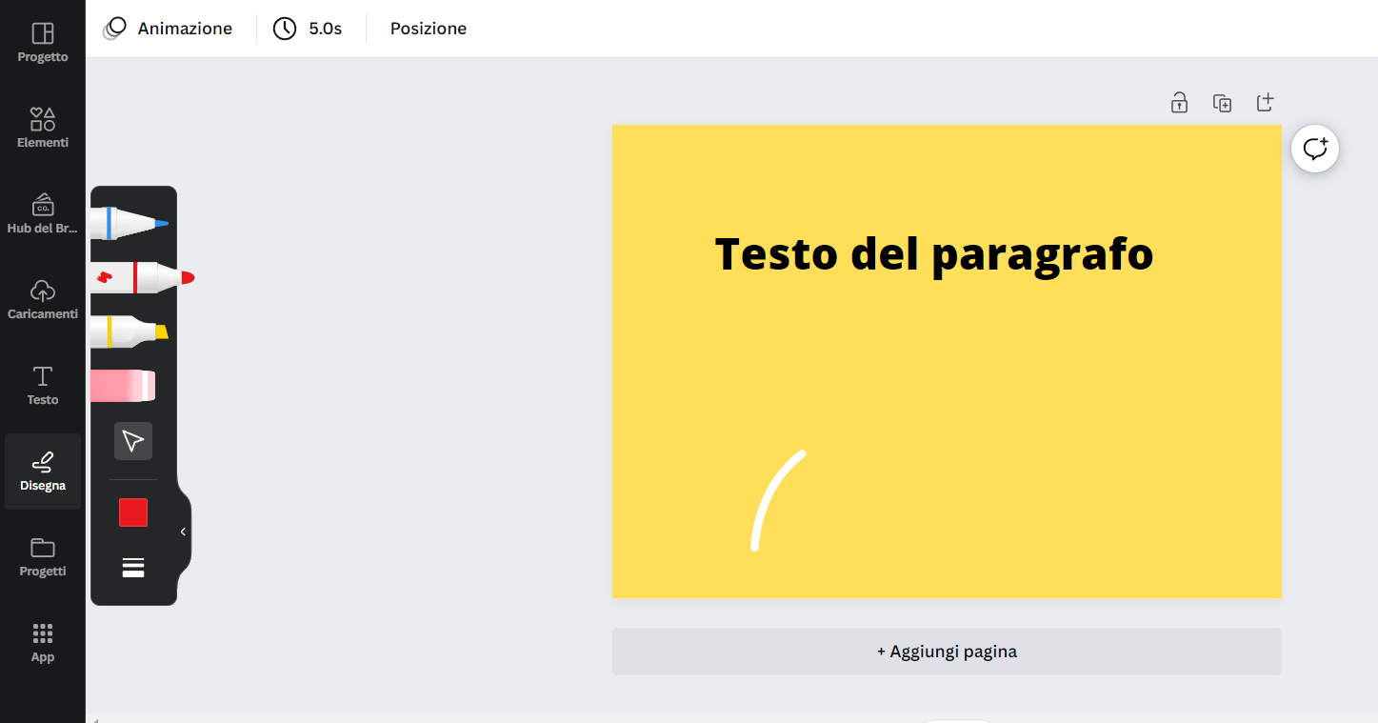The image size is (1378, 723).
Task: Open the Animazione panel
Action: click(169, 29)
